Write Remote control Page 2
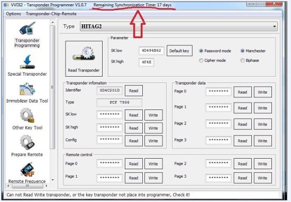This screenshot has width=291, height=202. point(262,164)
